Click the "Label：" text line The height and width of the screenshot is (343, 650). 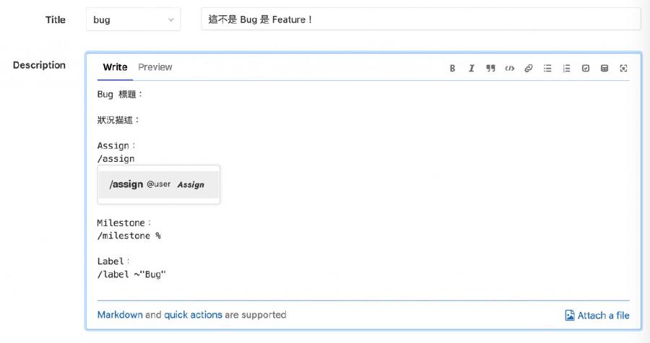113,261
